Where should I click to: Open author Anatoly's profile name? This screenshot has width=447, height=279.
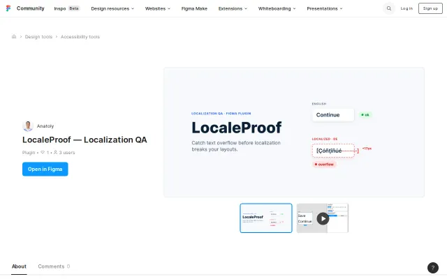[x=45, y=126]
